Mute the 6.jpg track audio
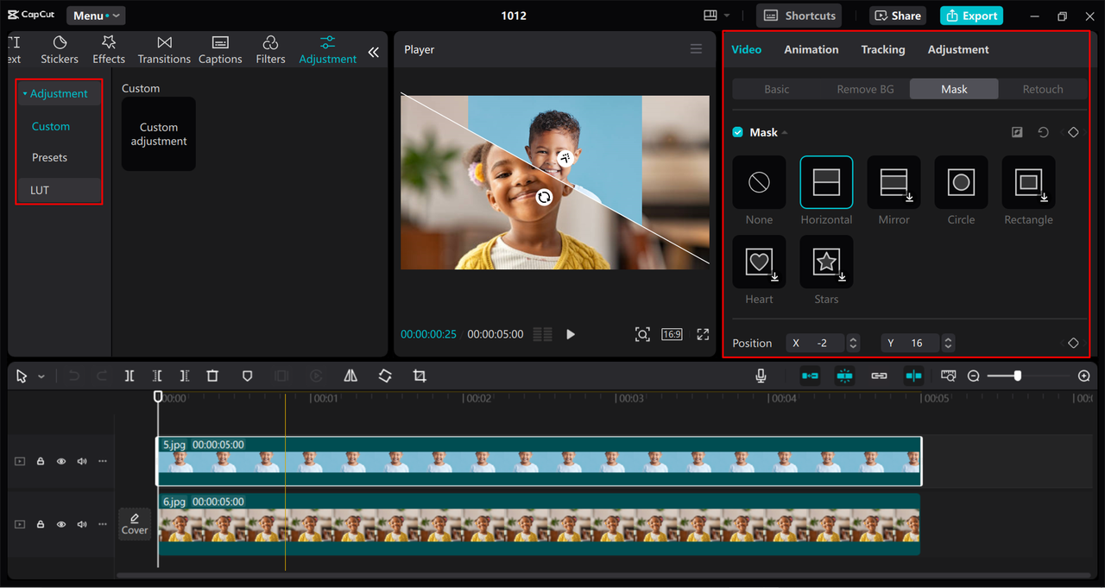Viewport: 1105px width, 588px height. [81, 524]
